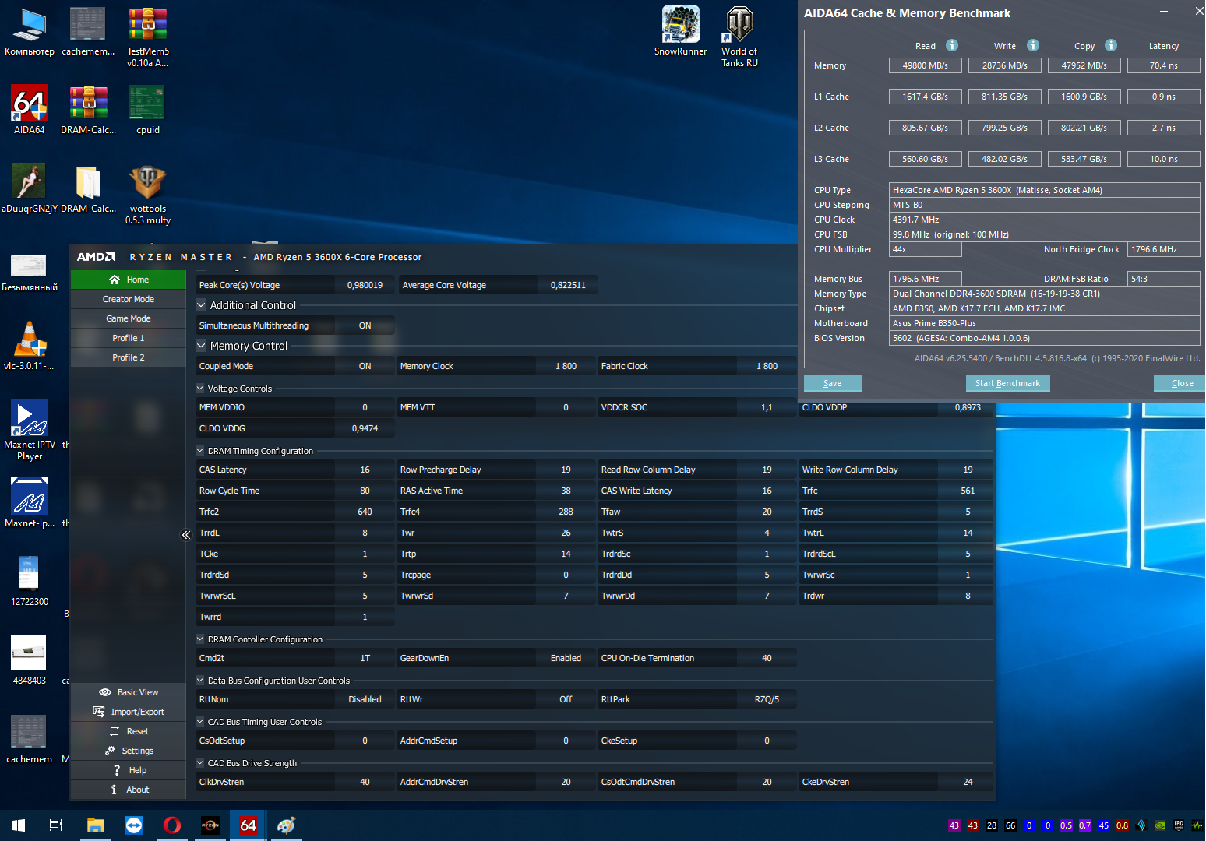This screenshot has width=1206, height=841.
Task: Collapse Data Bus Configuration User Controls
Action: click(x=200, y=680)
